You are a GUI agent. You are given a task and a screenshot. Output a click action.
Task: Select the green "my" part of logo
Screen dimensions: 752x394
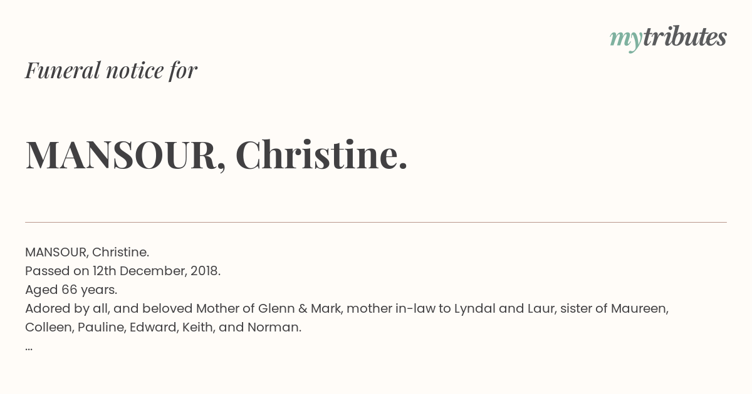tap(625, 41)
